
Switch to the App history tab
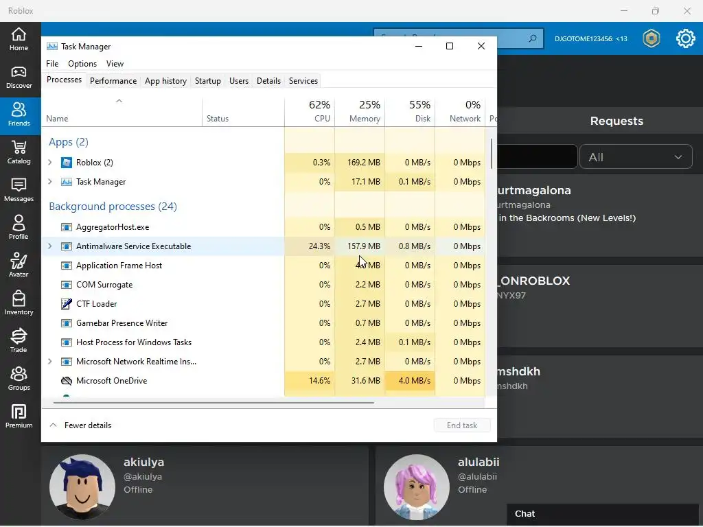165,81
